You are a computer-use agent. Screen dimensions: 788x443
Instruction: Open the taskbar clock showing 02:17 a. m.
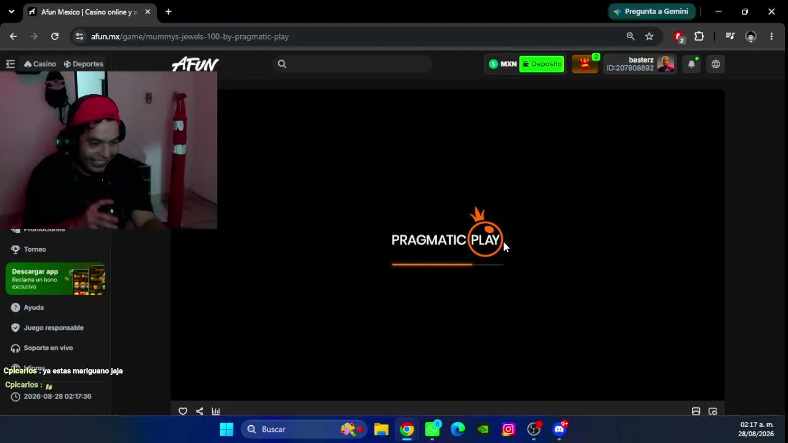[757, 429]
